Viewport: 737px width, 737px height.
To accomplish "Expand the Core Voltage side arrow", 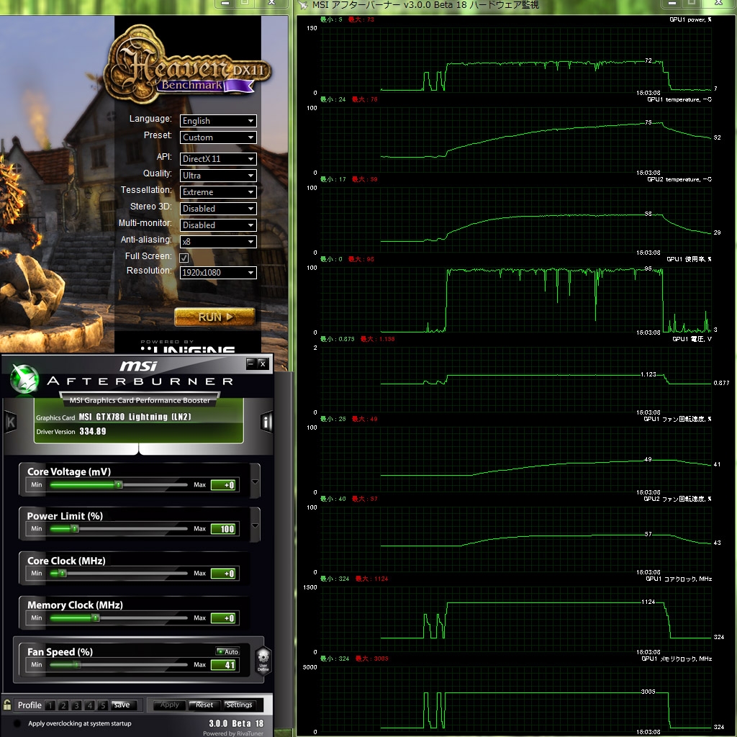I will point(256,481).
